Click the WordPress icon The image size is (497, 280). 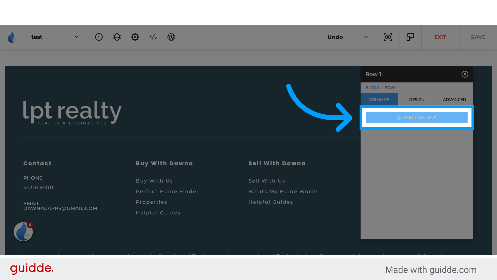click(171, 37)
